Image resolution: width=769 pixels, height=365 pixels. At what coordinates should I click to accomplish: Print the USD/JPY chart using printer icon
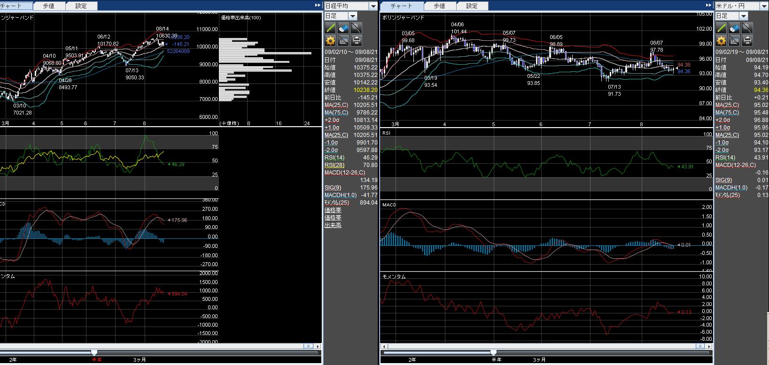click(747, 40)
